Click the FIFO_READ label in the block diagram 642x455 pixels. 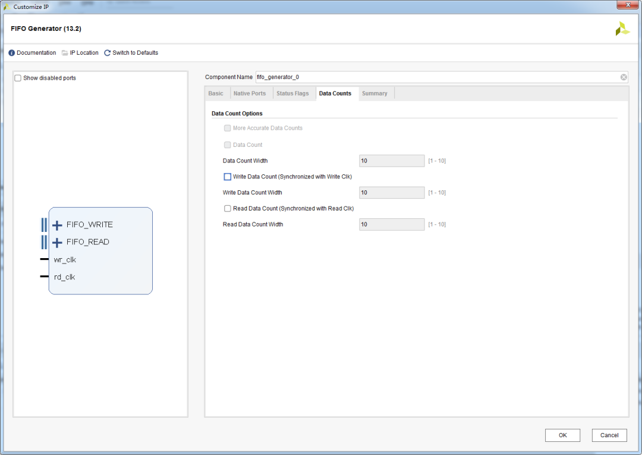pyautogui.click(x=87, y=241)
